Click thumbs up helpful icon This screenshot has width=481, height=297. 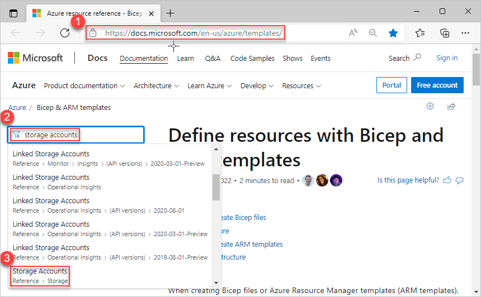click(x=447, y=180)
